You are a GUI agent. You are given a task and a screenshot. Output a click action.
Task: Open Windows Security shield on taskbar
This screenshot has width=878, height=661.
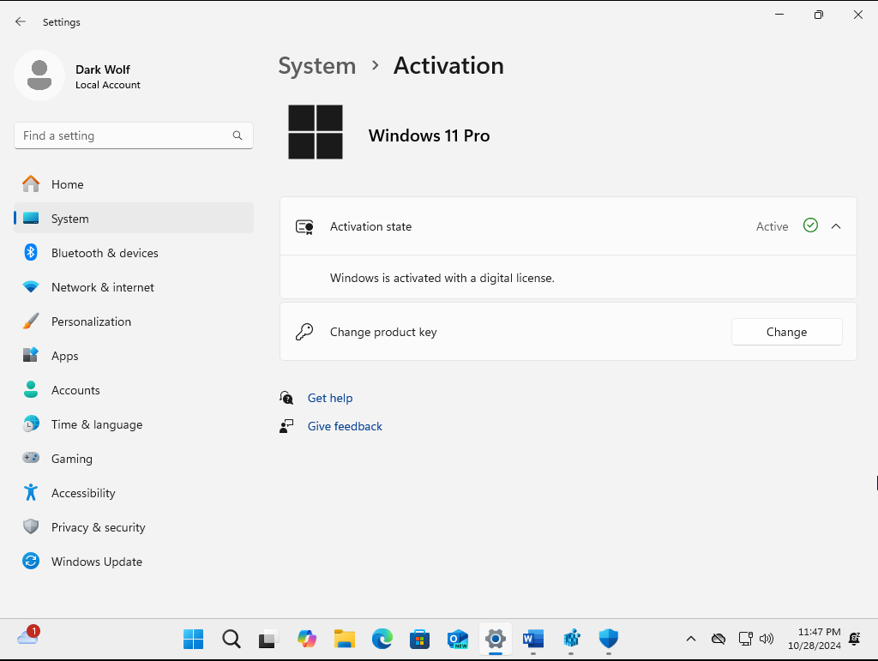[x=609, y=639]
